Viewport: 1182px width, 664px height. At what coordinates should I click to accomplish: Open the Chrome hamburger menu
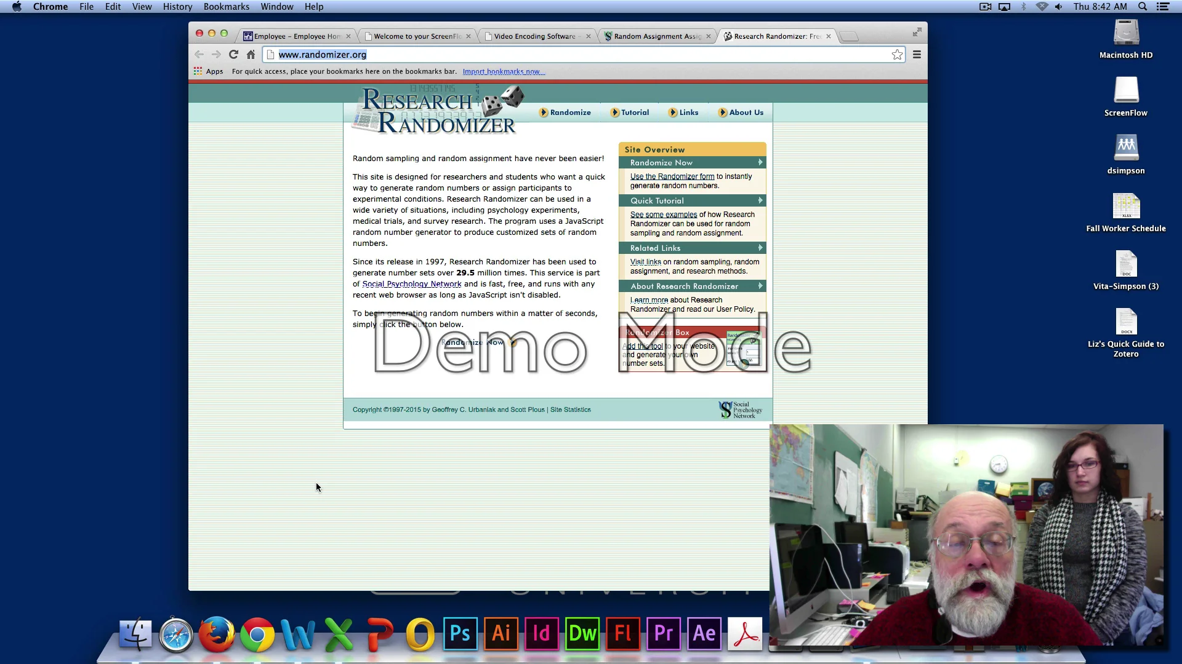[x=917, y=55]
